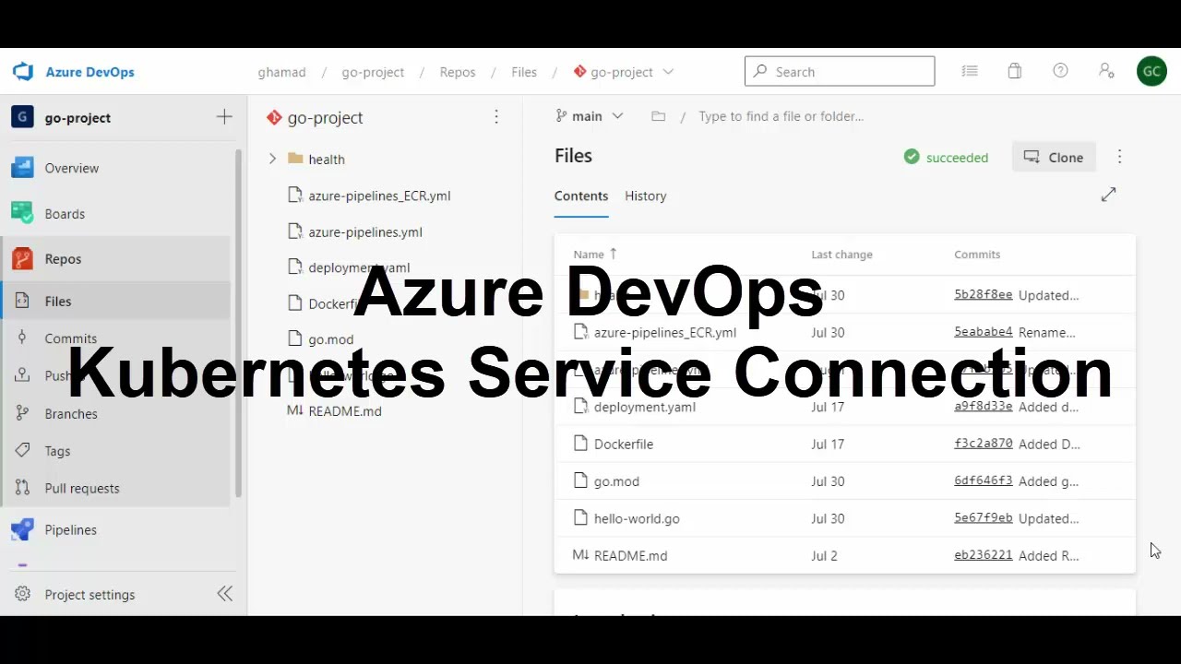
Task: Open commit 5e67f9eb
Action: pyautogui.click(x=983, y=518)
